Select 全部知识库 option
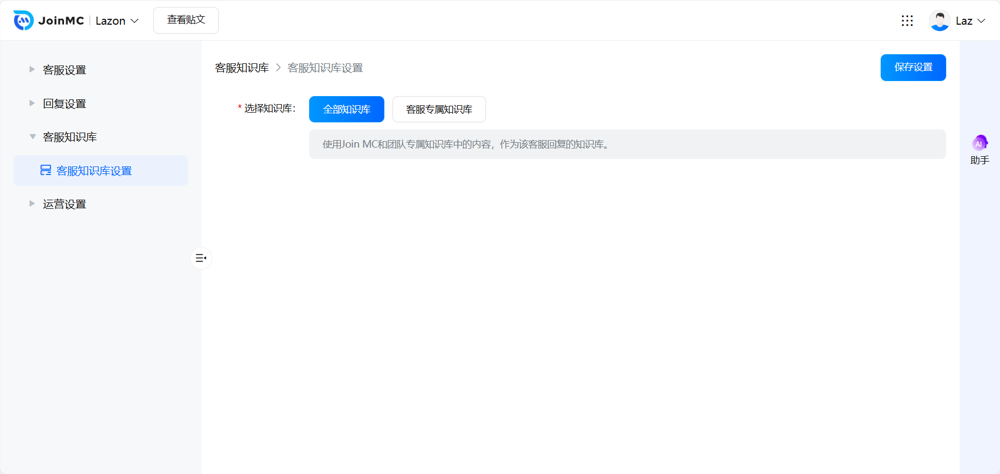The image size is (1000, 474). coord(346,110)
